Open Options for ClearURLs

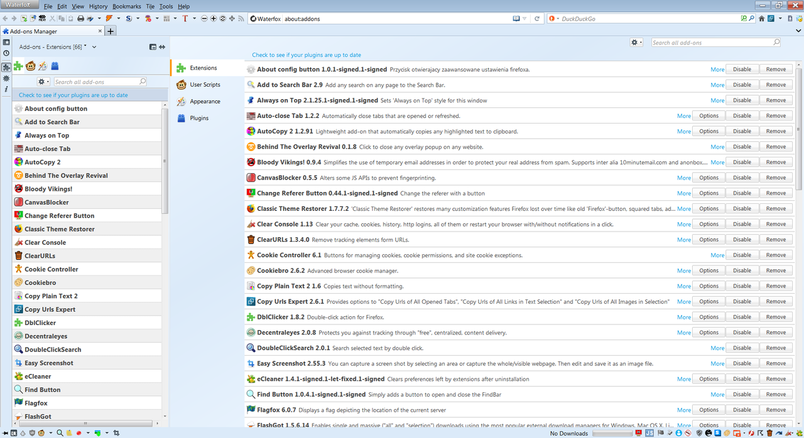click(x=709, y=240)
